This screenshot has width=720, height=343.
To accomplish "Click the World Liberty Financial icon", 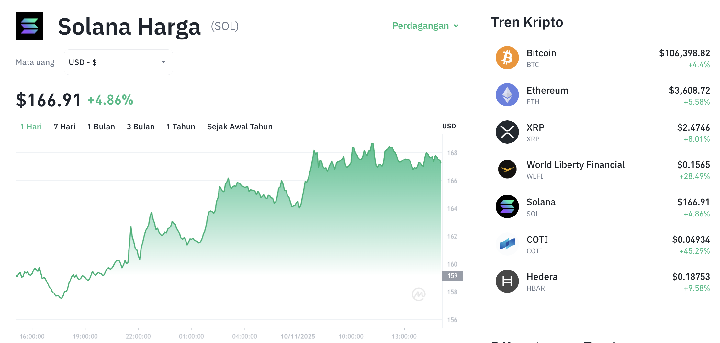I will pyautogui.click(x=507, y=170).
